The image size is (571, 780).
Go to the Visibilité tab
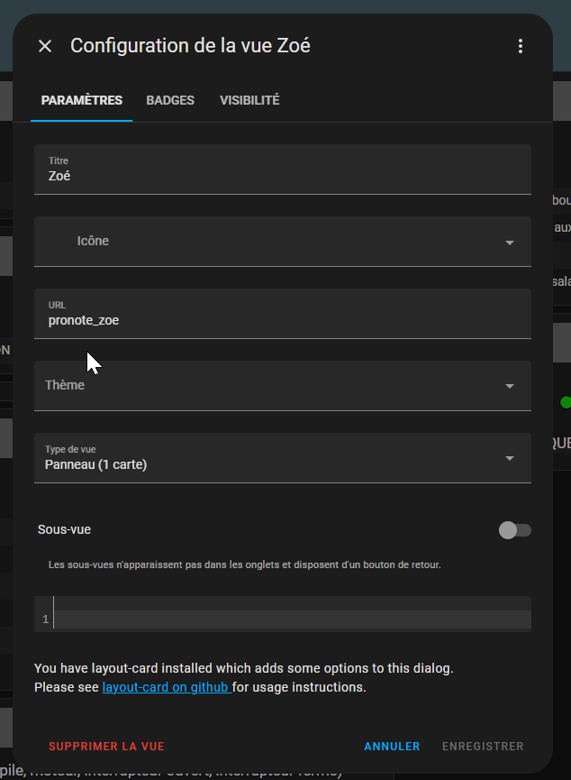[249, 100]
